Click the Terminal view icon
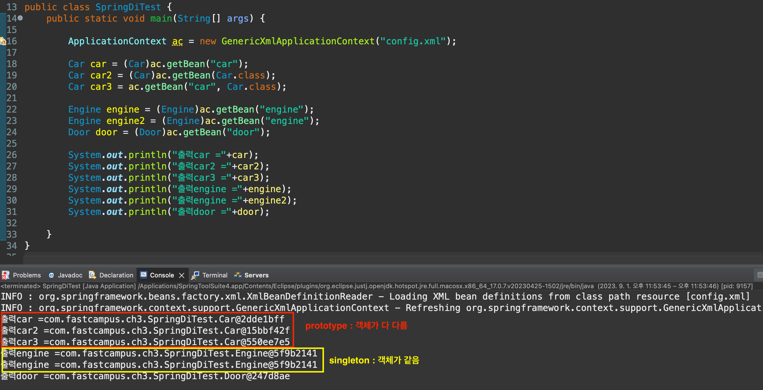Image resolution: width=763 pixels, height=390 pixels. point(195,275)
